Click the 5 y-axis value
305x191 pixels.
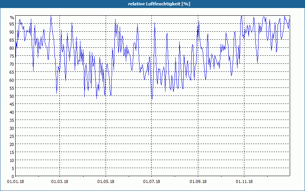point(13,168)
